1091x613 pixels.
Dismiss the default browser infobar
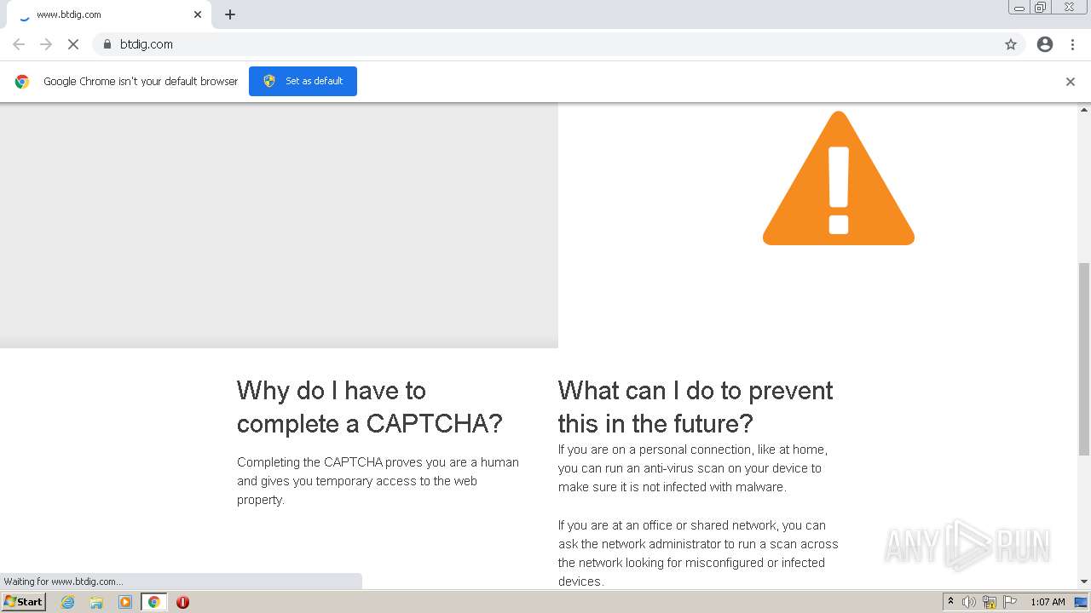click(x=1071, y=82)
